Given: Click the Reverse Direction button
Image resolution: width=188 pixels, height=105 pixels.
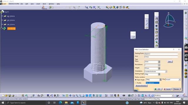Looking at the screenshot, I should tap(141, 86).
